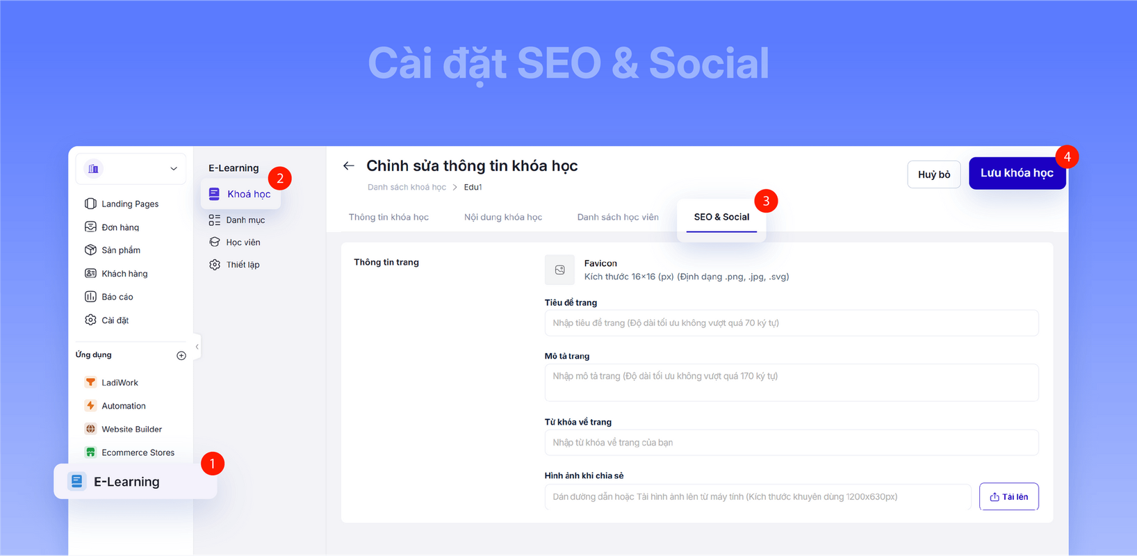Click the Favicon image upload placeholder
The width and height of the screenshot is (1137, 556).
559,270
